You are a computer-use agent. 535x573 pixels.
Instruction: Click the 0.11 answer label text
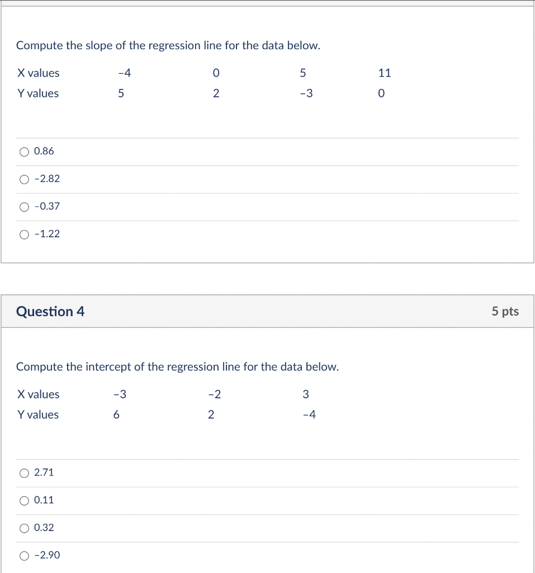(x=44, y=500)
